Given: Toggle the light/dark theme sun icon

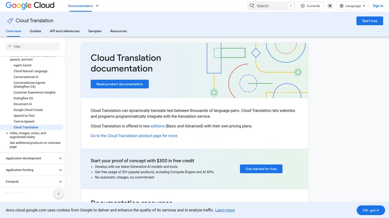Looking at the screenshot, I should pyautogui.click(x=330, y=6).
